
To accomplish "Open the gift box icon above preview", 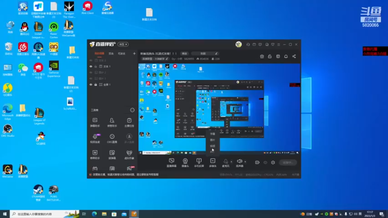I will click(262, 56).
